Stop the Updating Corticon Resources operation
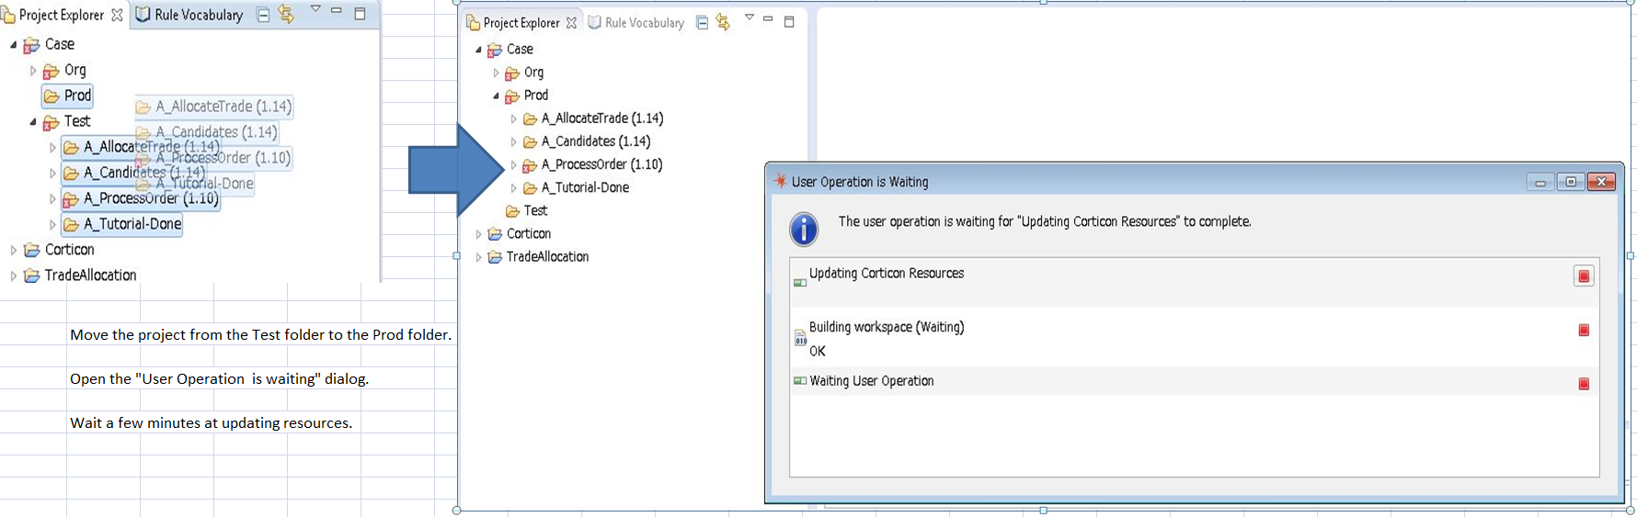 pos(1584,276)
